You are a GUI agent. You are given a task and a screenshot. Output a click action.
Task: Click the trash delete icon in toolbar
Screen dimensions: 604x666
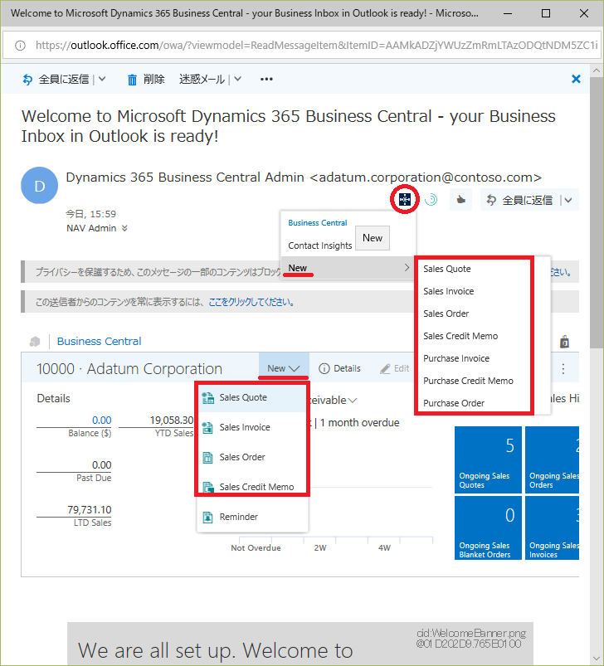pos(132,80)
